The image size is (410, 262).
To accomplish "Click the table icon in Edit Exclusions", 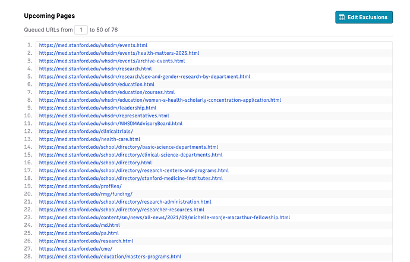I will pyautogui.click(x=342, y=17).
